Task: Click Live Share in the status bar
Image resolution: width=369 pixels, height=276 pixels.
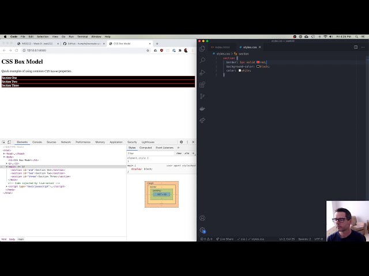Action: (225, 239)
